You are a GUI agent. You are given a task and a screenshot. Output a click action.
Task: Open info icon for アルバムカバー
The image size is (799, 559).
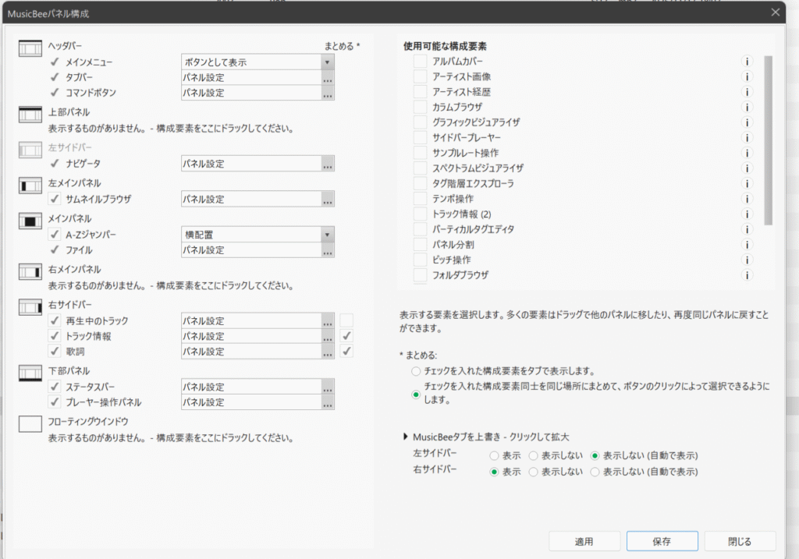[x=747, y=62]
